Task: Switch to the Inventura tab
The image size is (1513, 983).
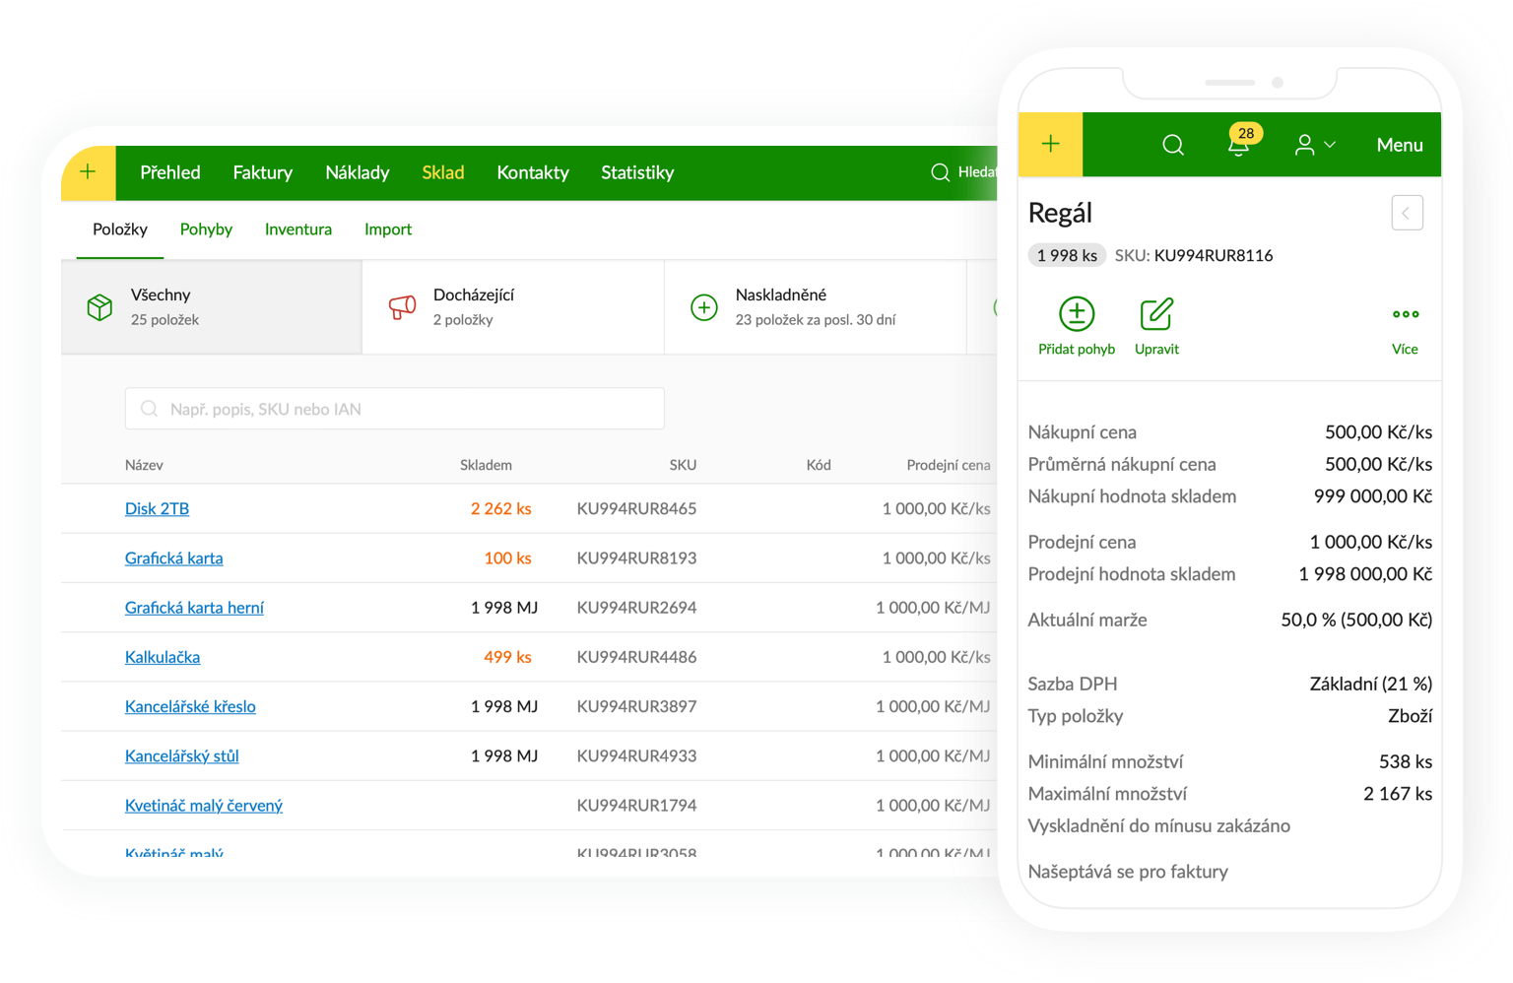Action: [x=297, y=229]
